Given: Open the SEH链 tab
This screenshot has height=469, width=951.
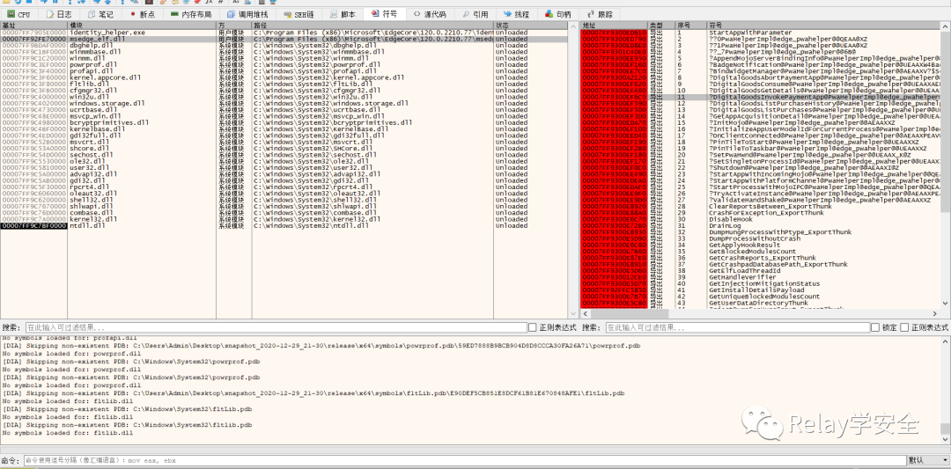Looking at the screenshot, I should pyautogui.click(x=299, y=14).
